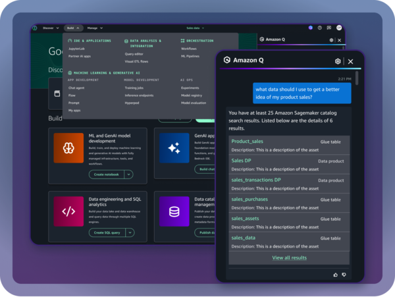Open Amazon Q settings gear icon
The width and height of the screenshot is (395, 297).
(x=338, y=61)
